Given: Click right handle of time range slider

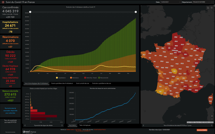Looking at the screenshot, I should 136,12.
